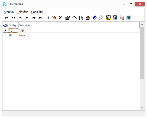The image size is (147, 118).
Task: Click the scrollbar up arrow
Action: click(142, 25)
